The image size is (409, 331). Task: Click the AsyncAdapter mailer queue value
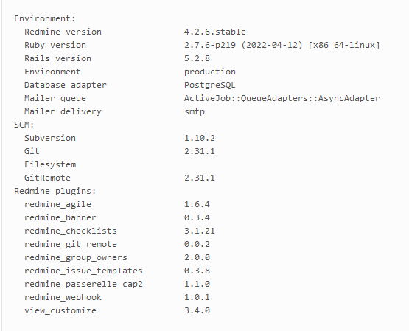click(282, 98)
